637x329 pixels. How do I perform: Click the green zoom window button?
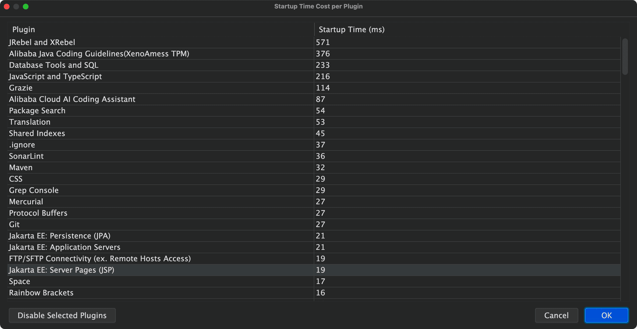tap(26, 7)
